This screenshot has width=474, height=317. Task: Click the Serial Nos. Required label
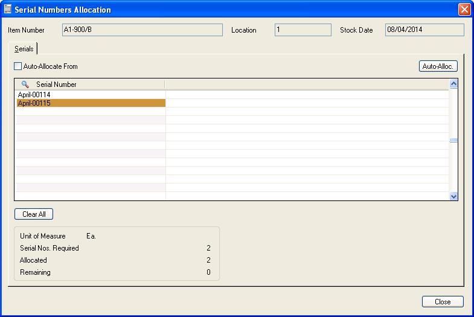(x=50, y=248)
